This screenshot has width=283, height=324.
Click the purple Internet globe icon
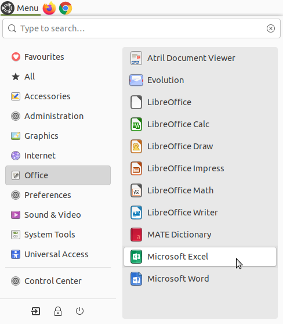(16, 156)
